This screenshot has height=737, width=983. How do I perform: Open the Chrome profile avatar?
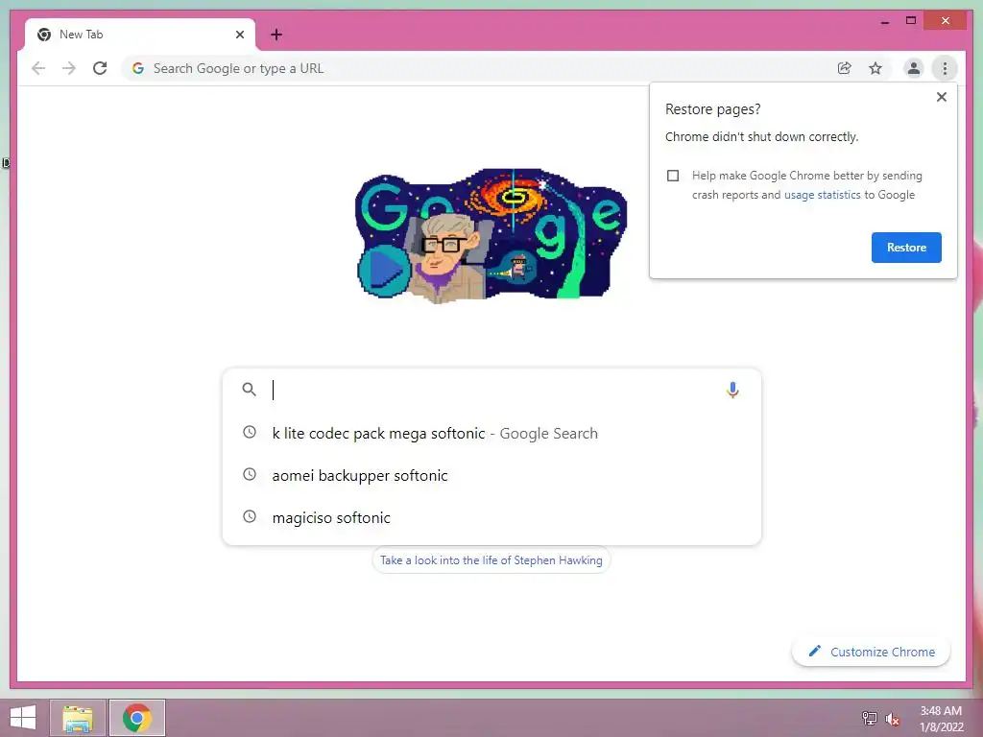[914, 68]
